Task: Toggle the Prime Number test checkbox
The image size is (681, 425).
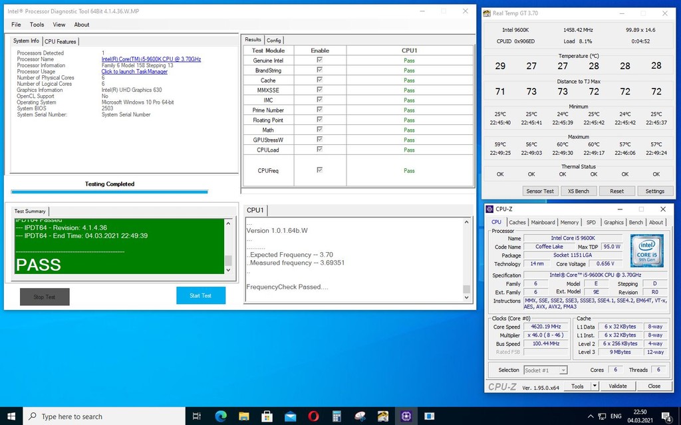Action: point(320,110)
